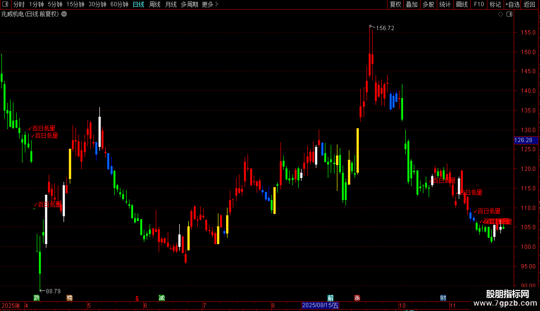
Task: Open the 多周期 multi-period view
Action: click(189, 4)
